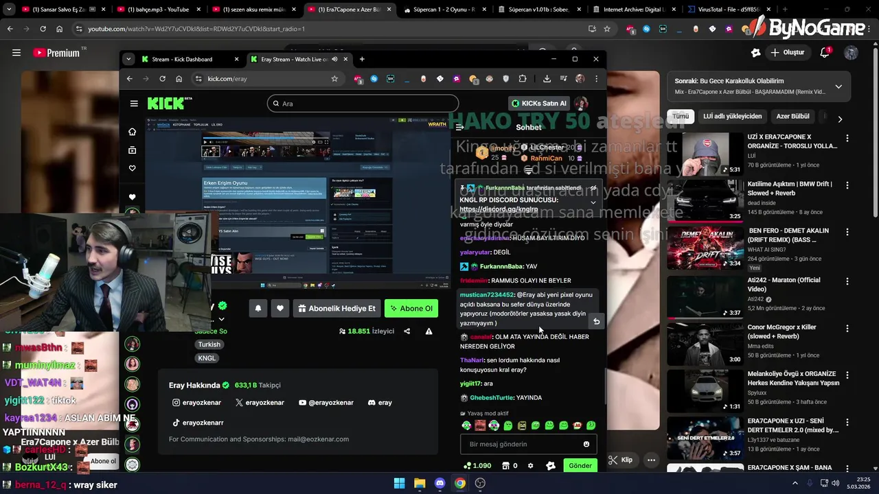
Task: Open the YouTube guide hamburger menu
Action: tap(16, 53)
